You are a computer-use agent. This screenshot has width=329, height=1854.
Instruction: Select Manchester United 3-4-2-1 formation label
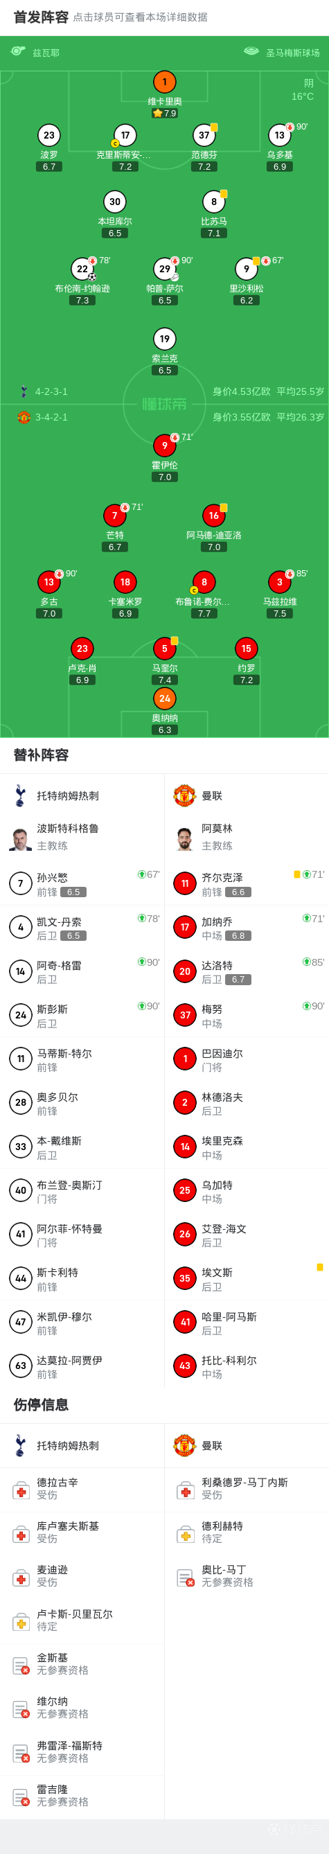tap(51, 416)
